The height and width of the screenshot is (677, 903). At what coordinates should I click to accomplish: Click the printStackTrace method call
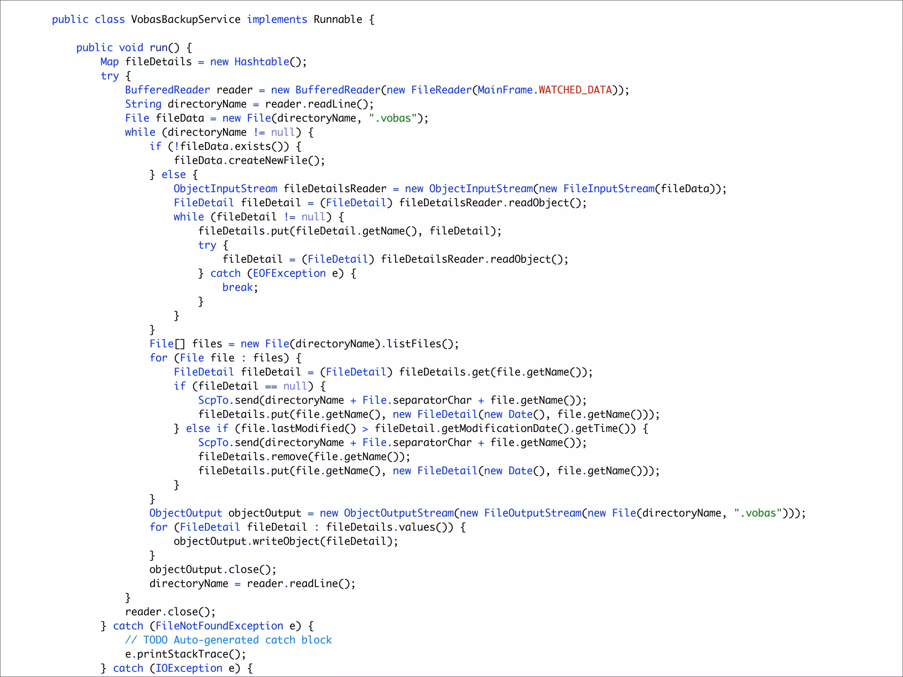182,654
